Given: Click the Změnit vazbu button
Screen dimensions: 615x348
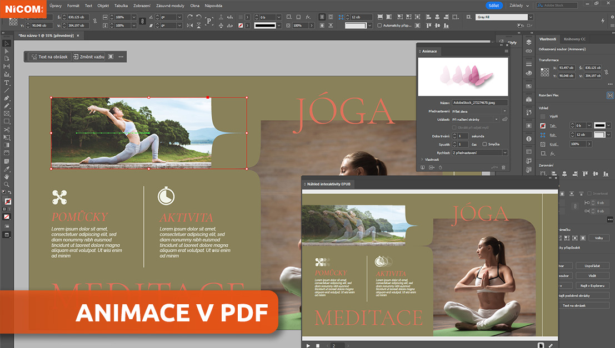Looking at the screenshot, I should click(89, 57).
